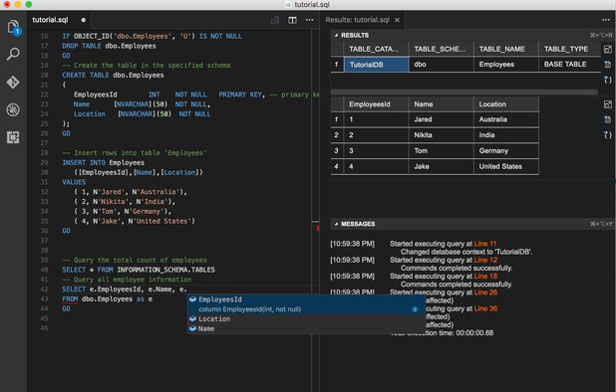Save Employees result grid as JSON
Image resolution: width=616 pixels, height=392 pixels.
[607, 135]
